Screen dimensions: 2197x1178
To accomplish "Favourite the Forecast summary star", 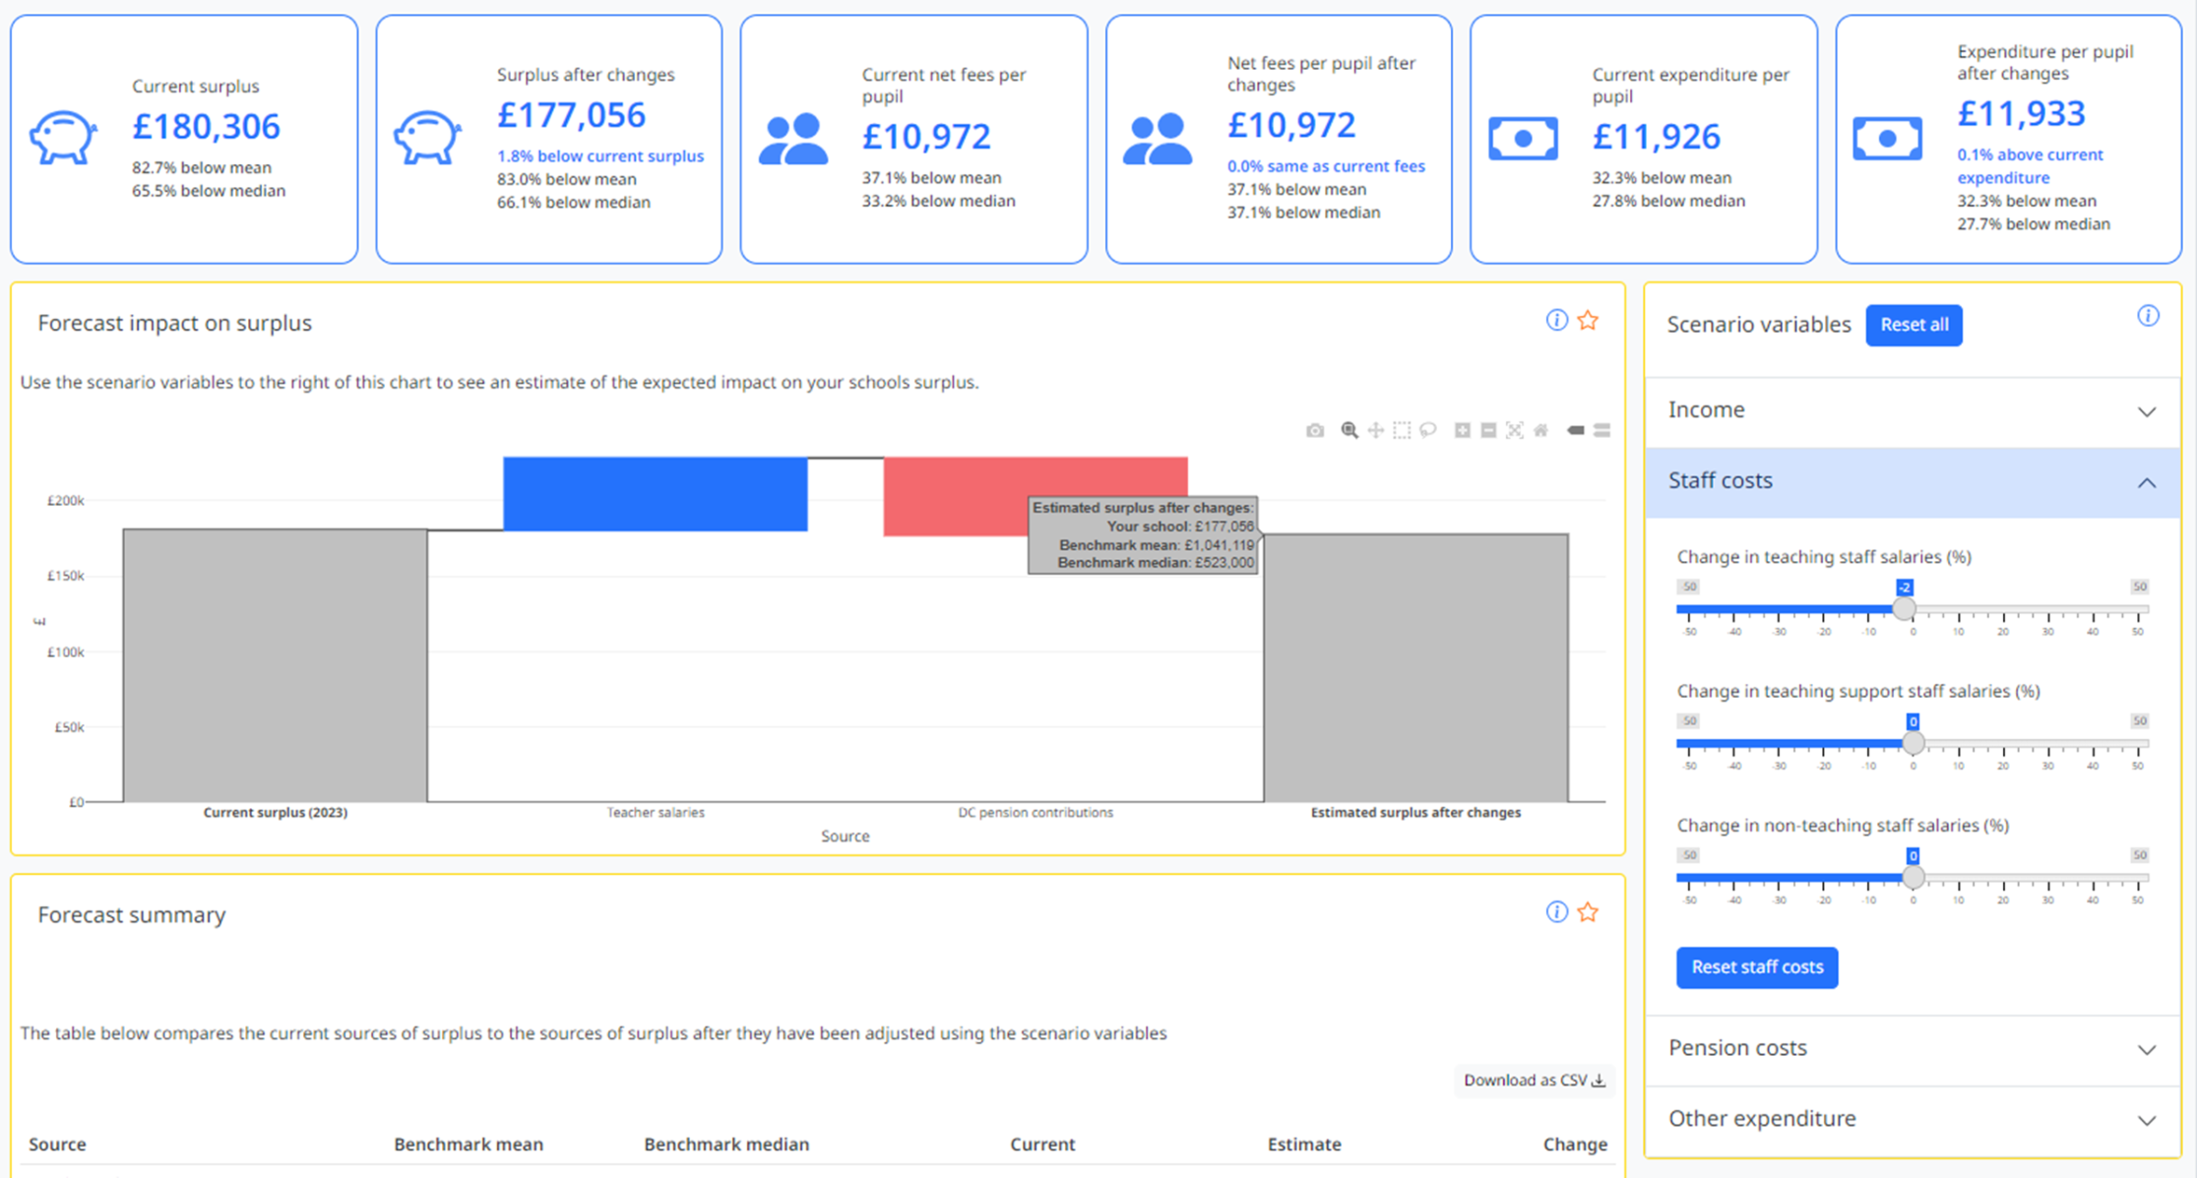I will [x=1588, y=912].
